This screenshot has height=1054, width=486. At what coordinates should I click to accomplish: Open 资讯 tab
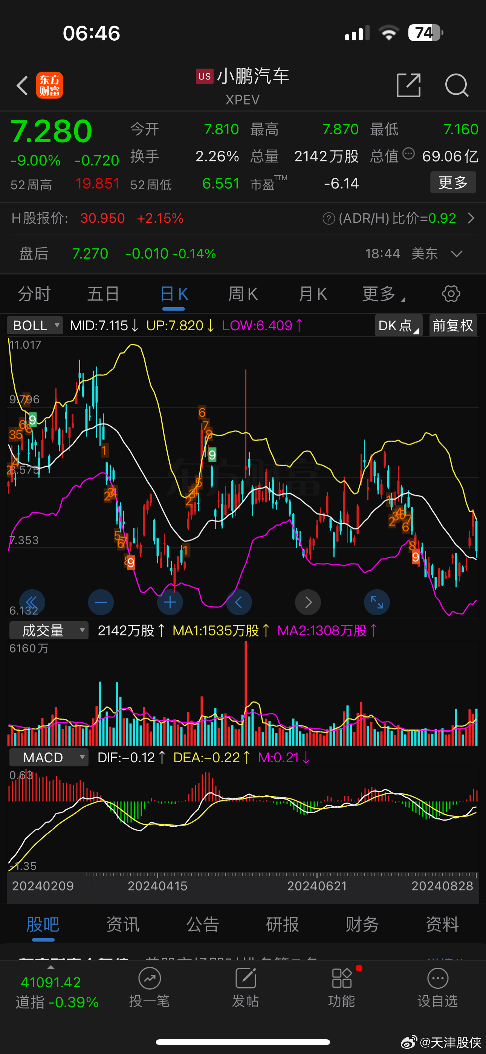pos(123,924)
